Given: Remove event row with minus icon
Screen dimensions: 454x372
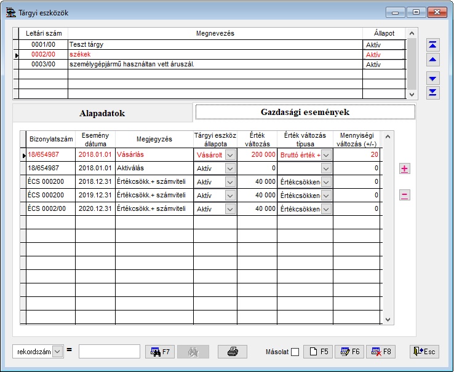Looking at the screenshot, I should [404, 196].
